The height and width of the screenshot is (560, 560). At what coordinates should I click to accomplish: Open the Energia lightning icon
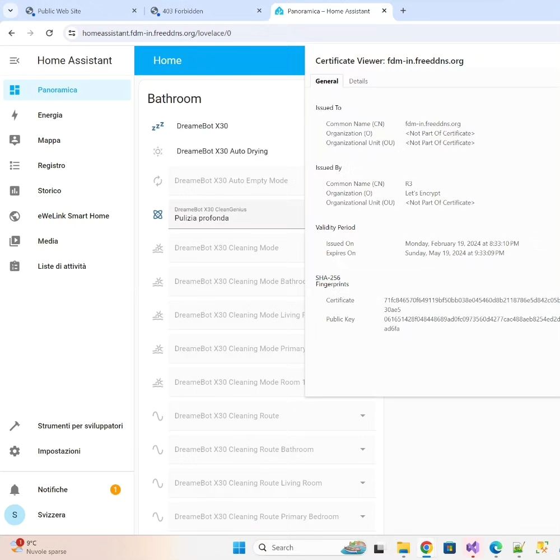click(15, 115)
